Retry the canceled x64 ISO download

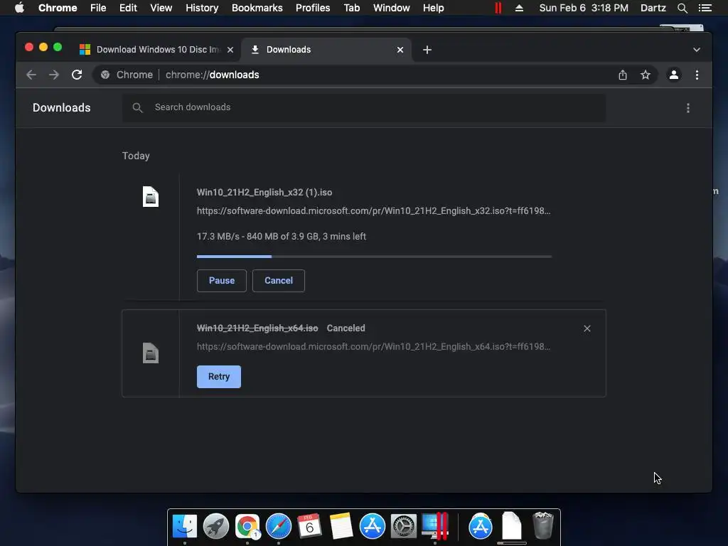[219, 377]
